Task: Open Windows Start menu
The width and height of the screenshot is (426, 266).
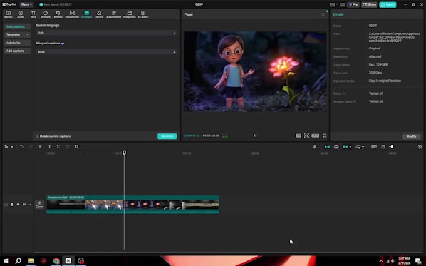Action: coord(6,261)
